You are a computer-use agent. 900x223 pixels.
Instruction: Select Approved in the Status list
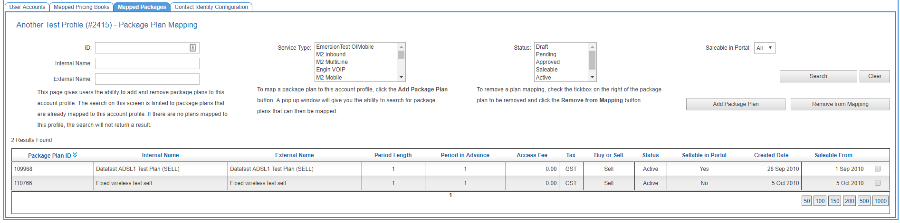[x=547, y=62]
